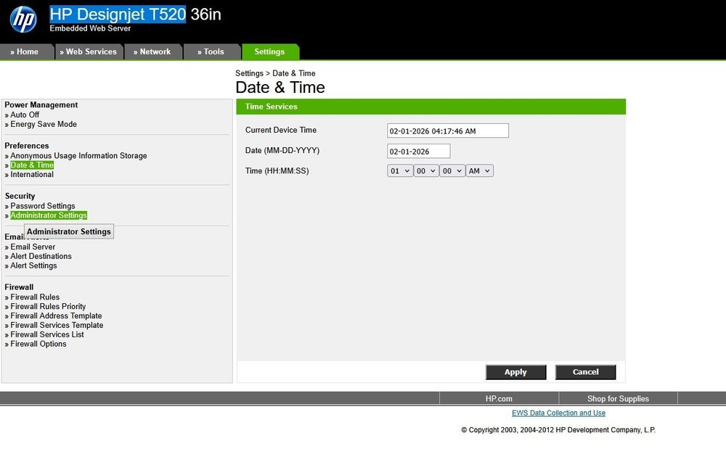Switch to the Web Services tab
This screenshot has width=726, height=454.
[89, 51]
